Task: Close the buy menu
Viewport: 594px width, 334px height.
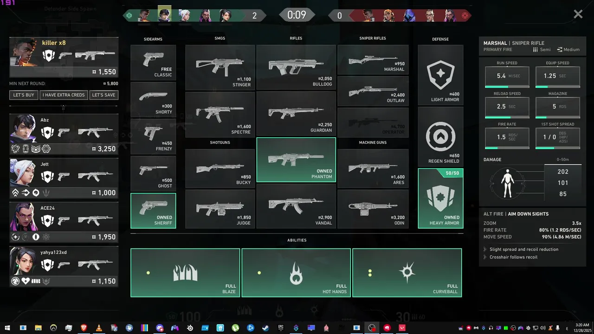Action: pos(578,14)
